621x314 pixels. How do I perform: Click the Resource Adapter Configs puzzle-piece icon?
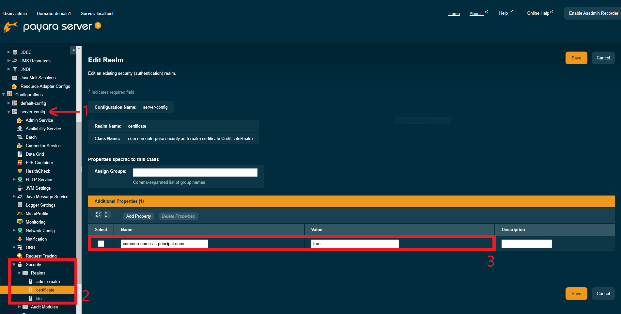pyautogui.click(x=15, y=86)
